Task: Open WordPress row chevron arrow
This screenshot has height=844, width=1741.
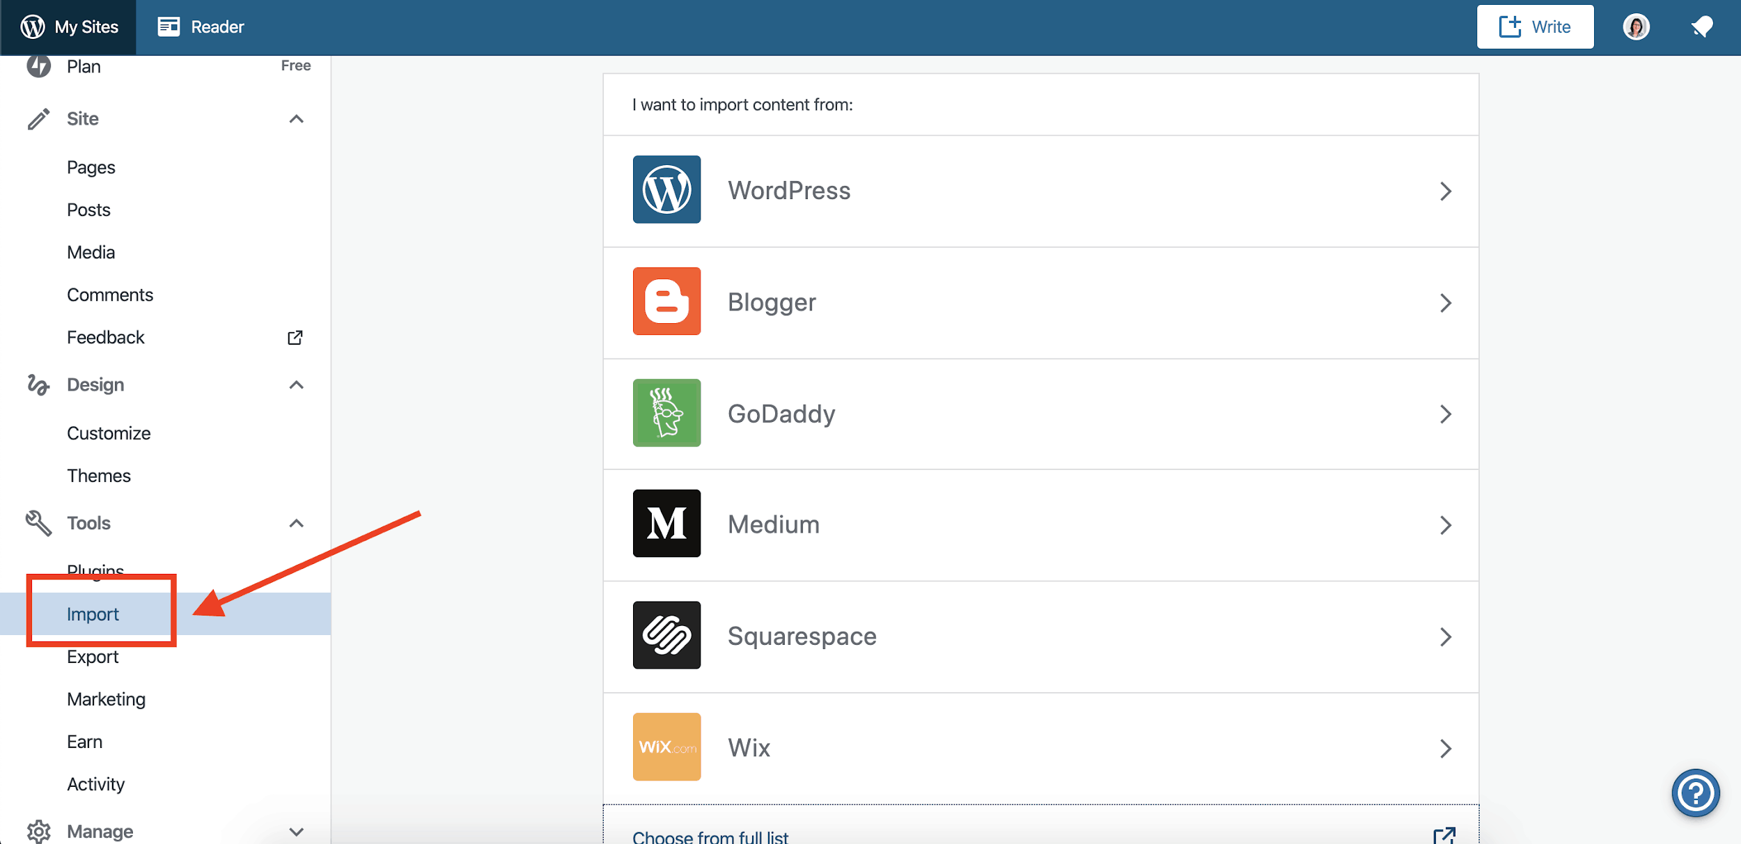Action: coord(1446,191)
